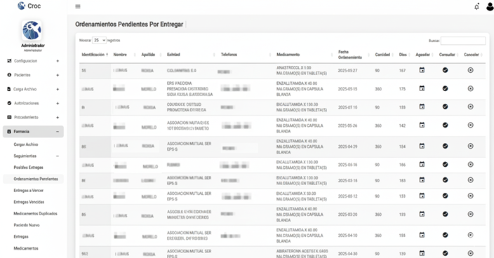Click Agendar calendar icon for 2025-05-15 order
The width and height of the screenshot is (494, 258).
[422, 89]
